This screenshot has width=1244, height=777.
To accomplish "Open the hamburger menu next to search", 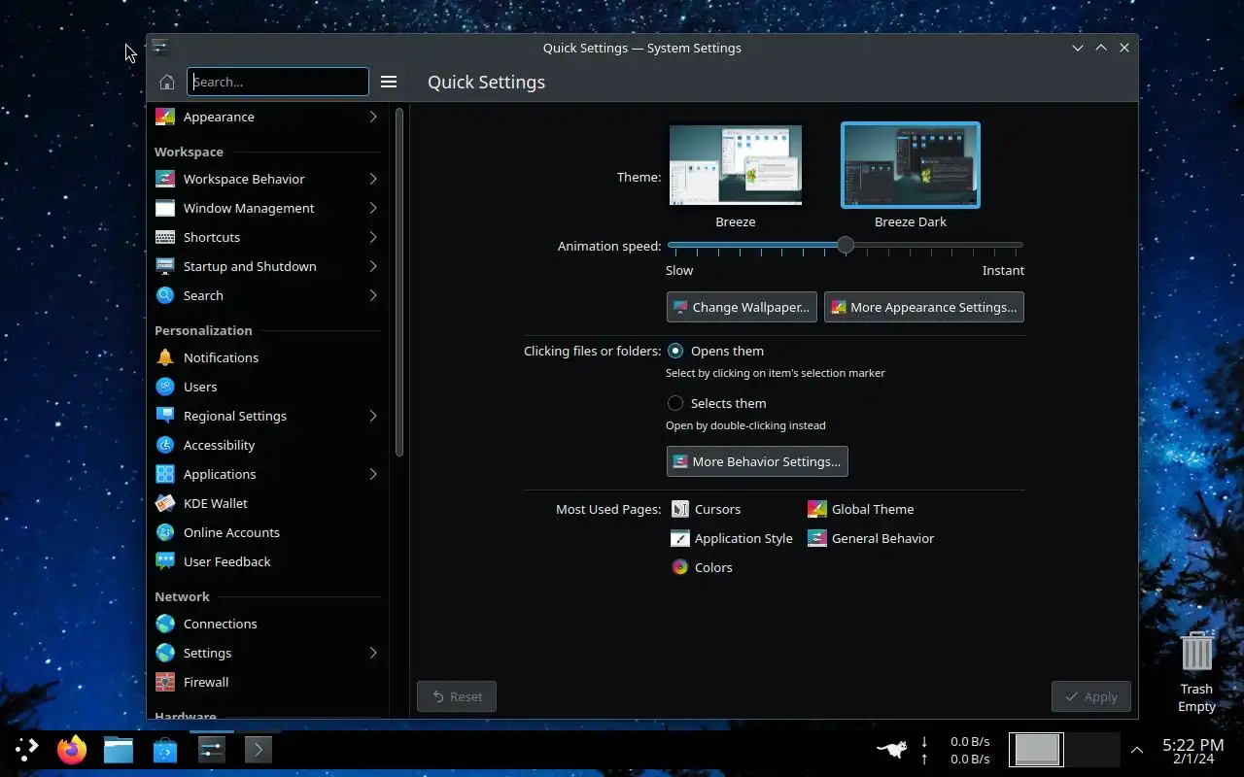I will [389, 82].
